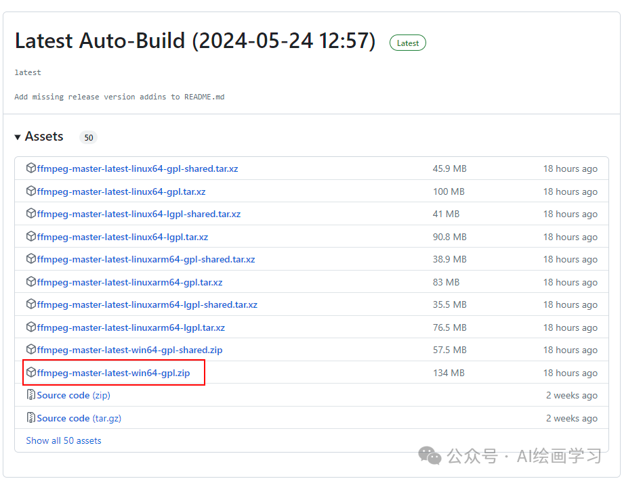
Task: Download ffmpeg-master-latest-linux64-lgpl.tar.xz
Action: click(122, 237)
